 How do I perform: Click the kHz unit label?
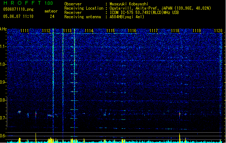3,29
